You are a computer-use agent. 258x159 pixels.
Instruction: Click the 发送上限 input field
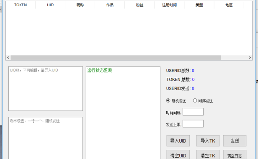click(x=193, y=124)
